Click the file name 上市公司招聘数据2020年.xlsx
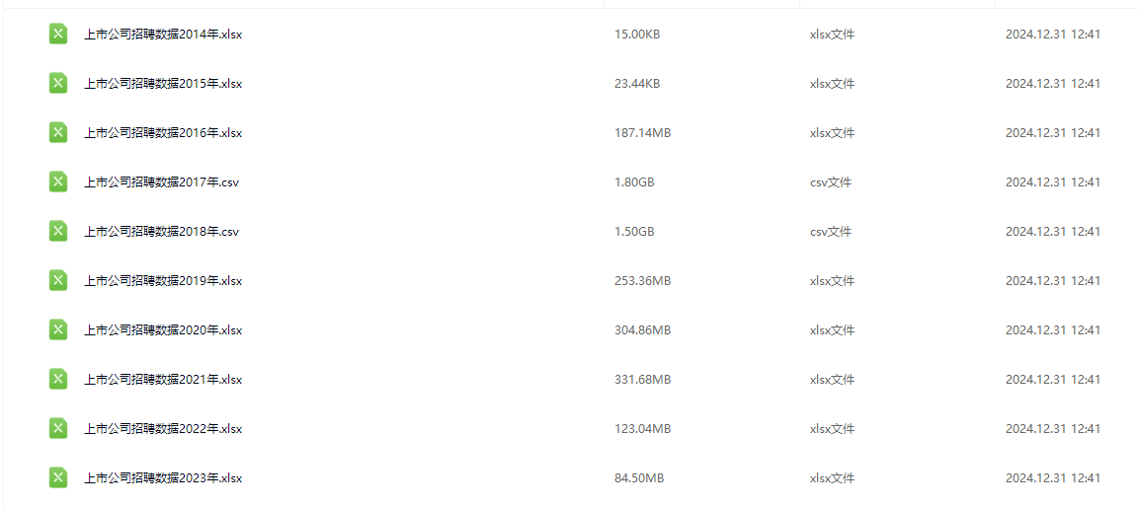The image size is (1138, 507). pos(163,330)
